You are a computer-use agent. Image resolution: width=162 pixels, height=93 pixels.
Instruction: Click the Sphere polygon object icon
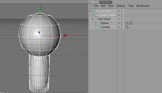98,23
